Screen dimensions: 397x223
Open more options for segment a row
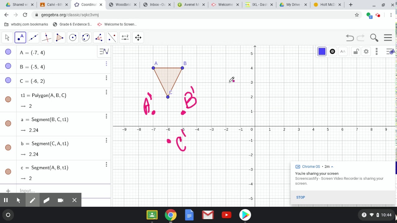coord(106,116)
